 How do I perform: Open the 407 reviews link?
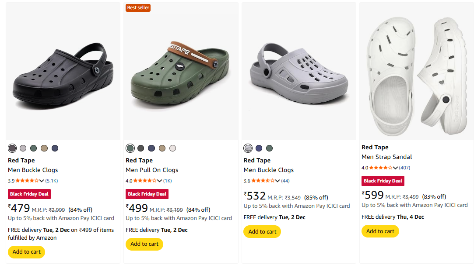pyautogui.click(x=404, y=168)
